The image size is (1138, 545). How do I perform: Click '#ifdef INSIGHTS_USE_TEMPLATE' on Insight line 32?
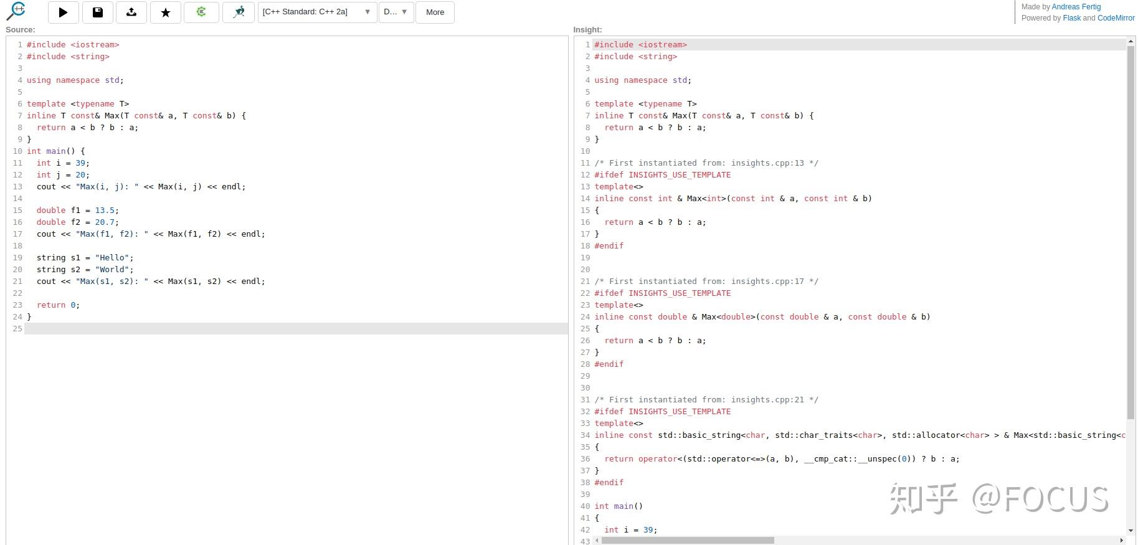point(663,412)
